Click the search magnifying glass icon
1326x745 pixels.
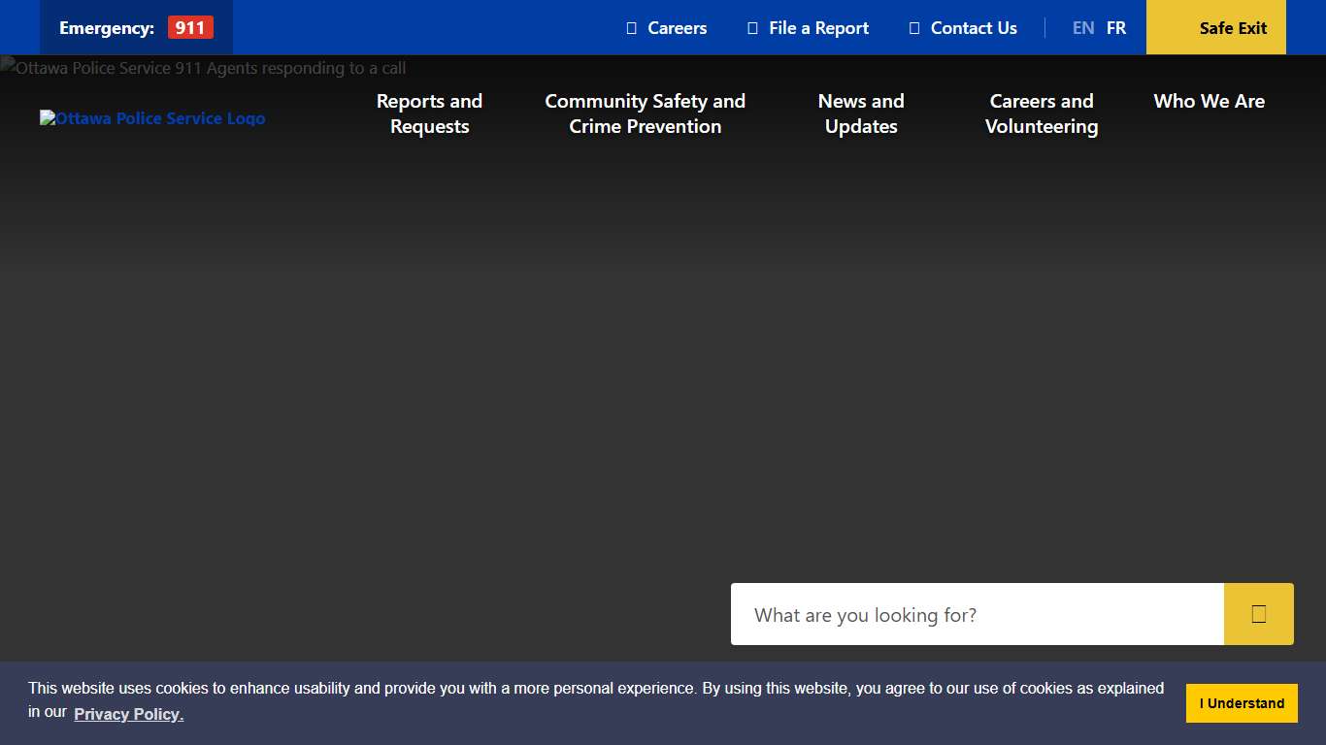1258,613
